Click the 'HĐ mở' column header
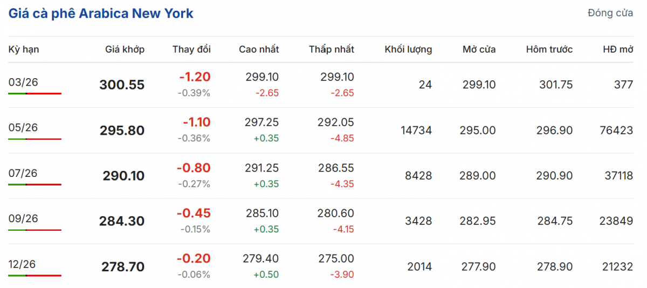This screenshot has width=647, height=288. 617,50
